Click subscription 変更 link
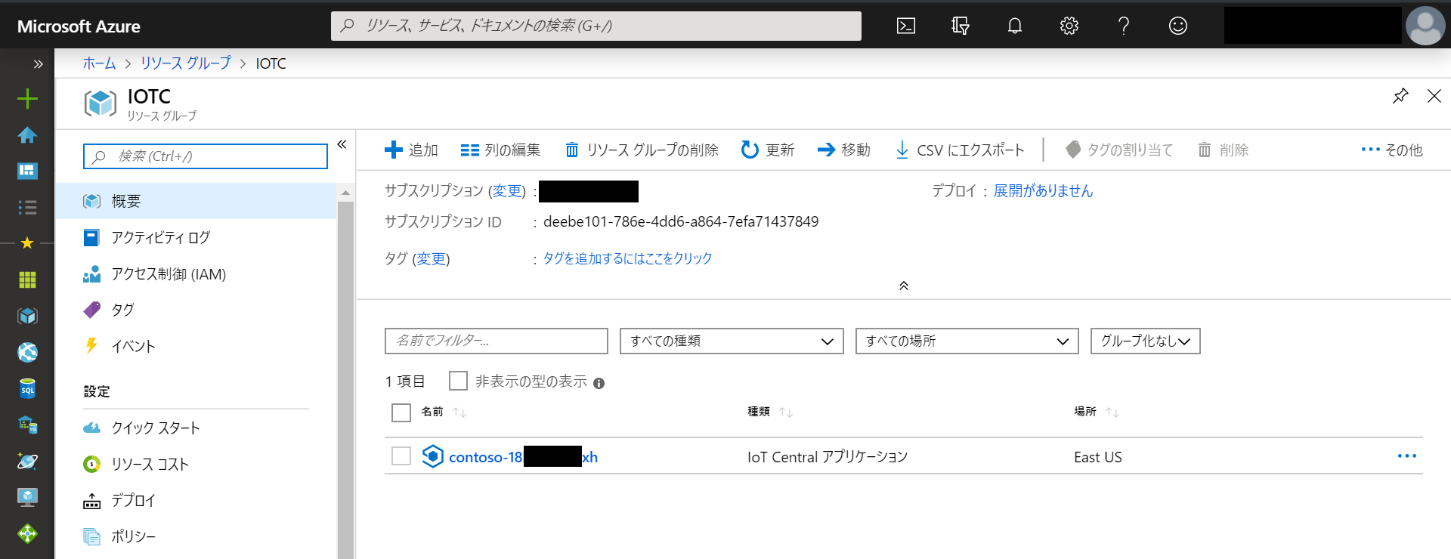The image size is (1451, 559). 507,191
